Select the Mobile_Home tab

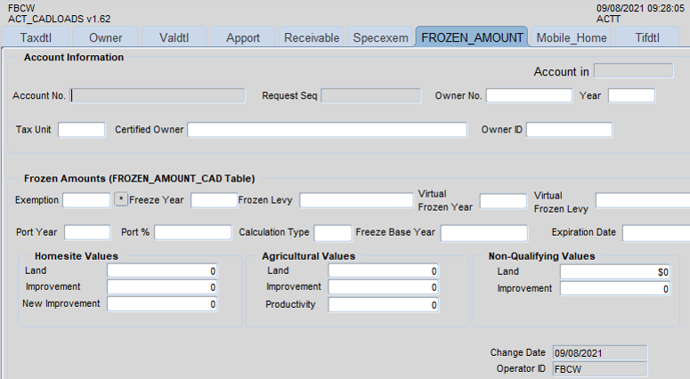[572, 37]
